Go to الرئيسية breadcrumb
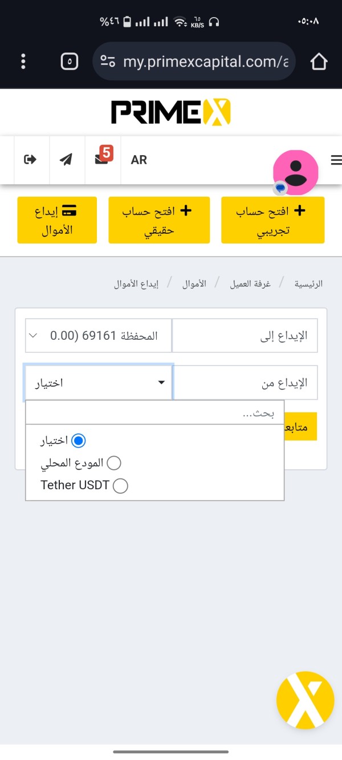 (x=308, y=283)
